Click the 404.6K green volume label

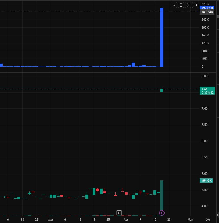(x=206, y=180)
